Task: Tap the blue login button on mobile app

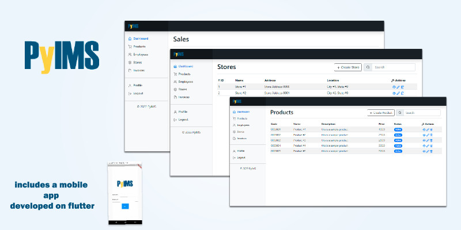Action: (125, 206)
